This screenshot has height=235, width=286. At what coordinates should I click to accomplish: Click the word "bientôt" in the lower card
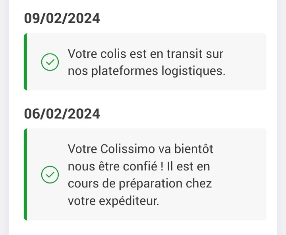[194, 149]
